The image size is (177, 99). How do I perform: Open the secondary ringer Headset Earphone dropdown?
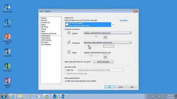101,70
